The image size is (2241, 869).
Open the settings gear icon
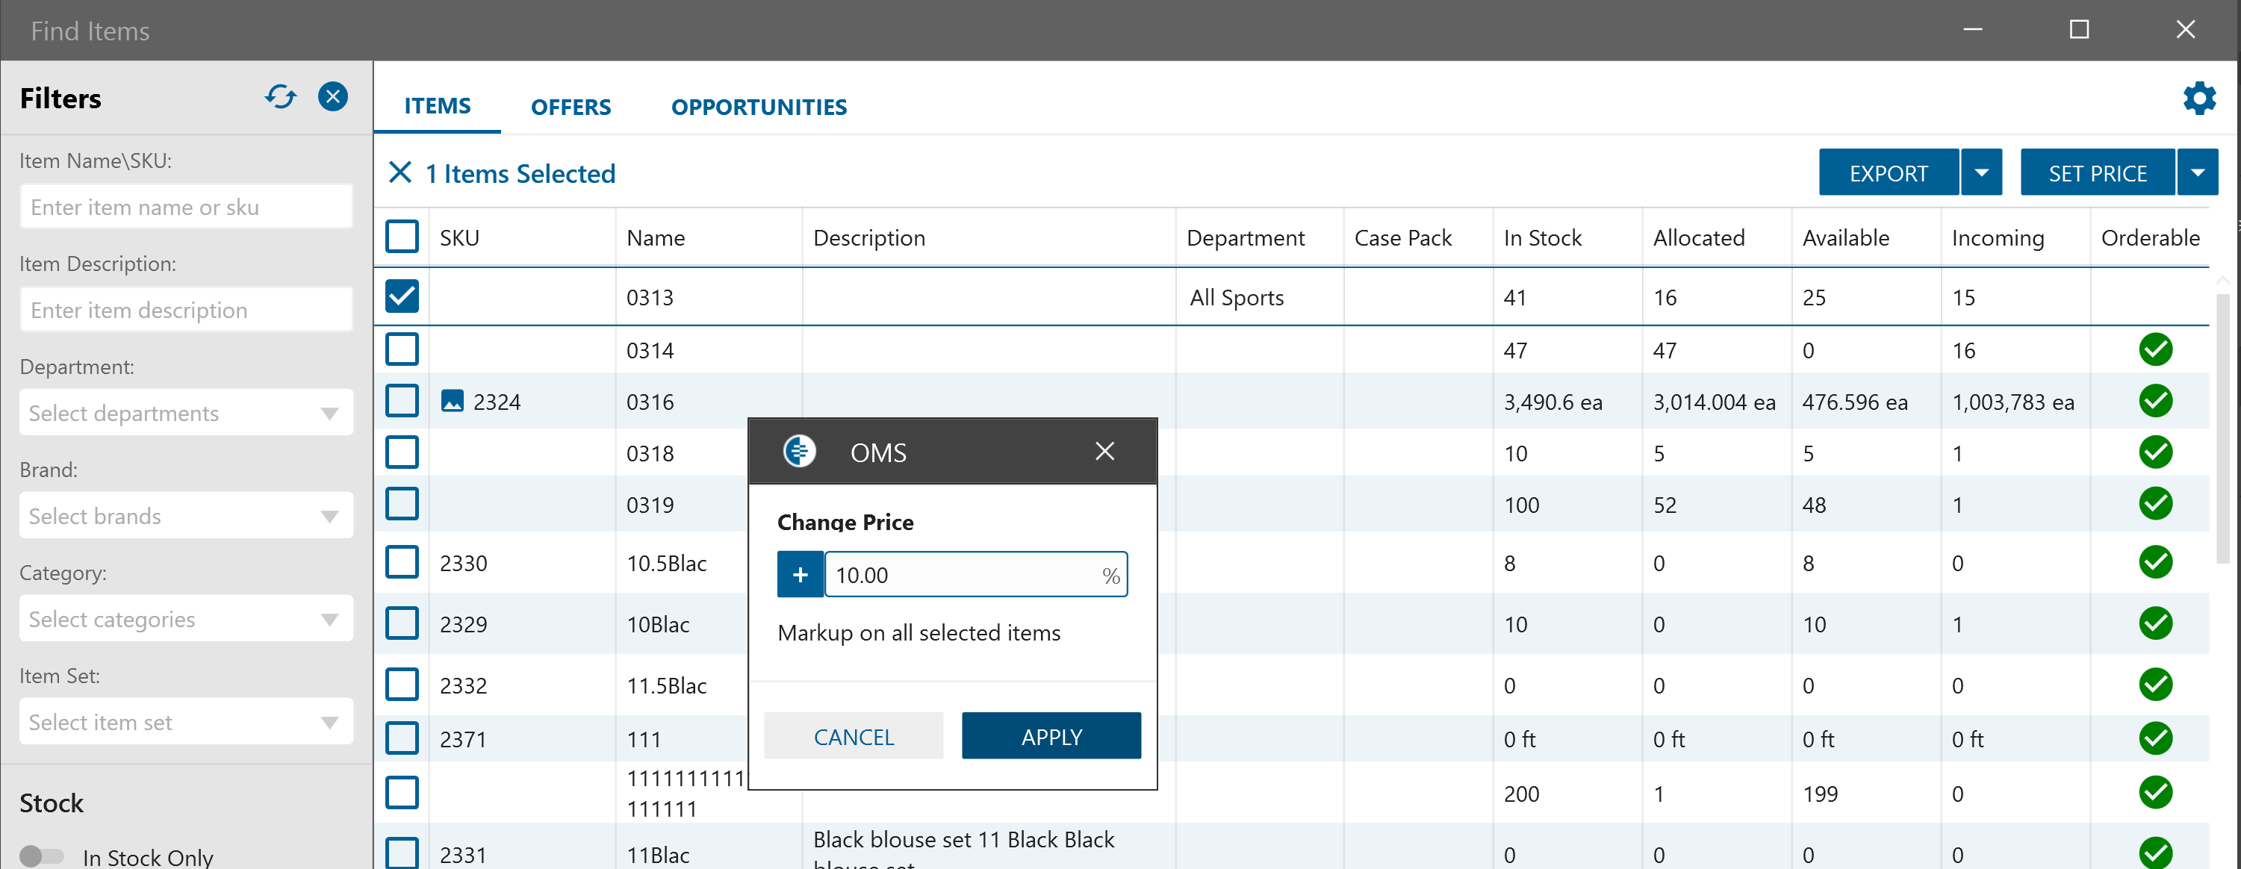click(2198, 99)
